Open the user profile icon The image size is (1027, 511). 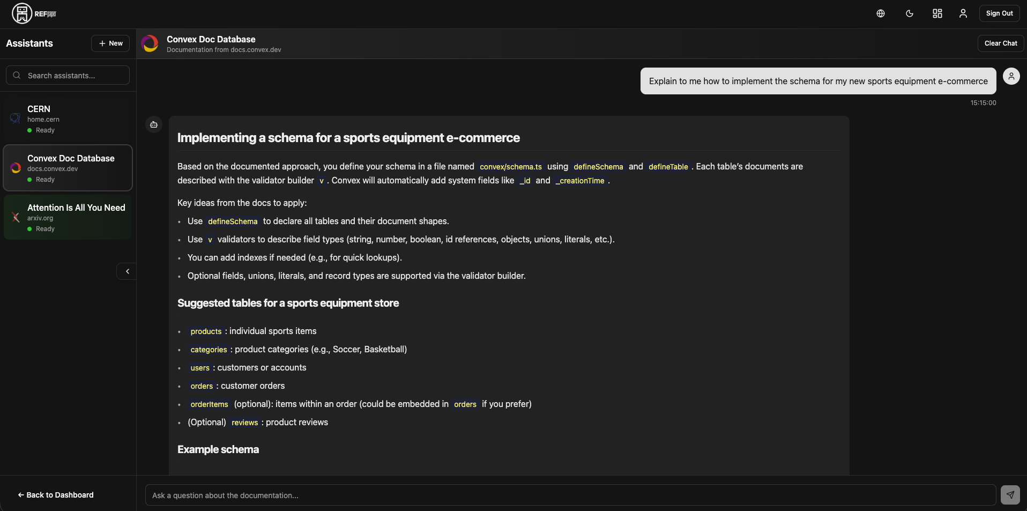(963, 13)
